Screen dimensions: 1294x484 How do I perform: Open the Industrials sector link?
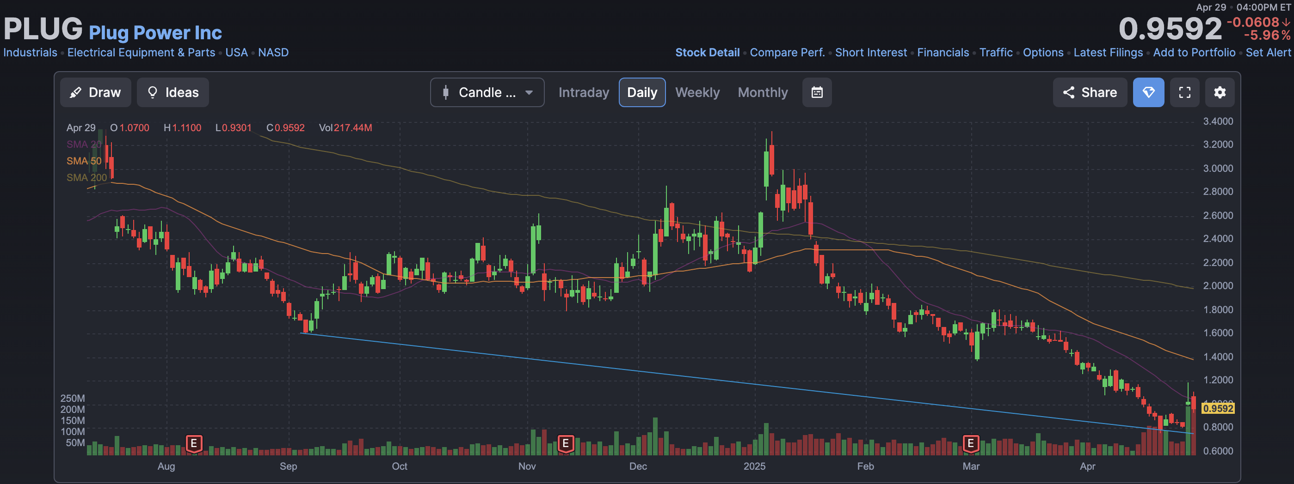[30, 53]
